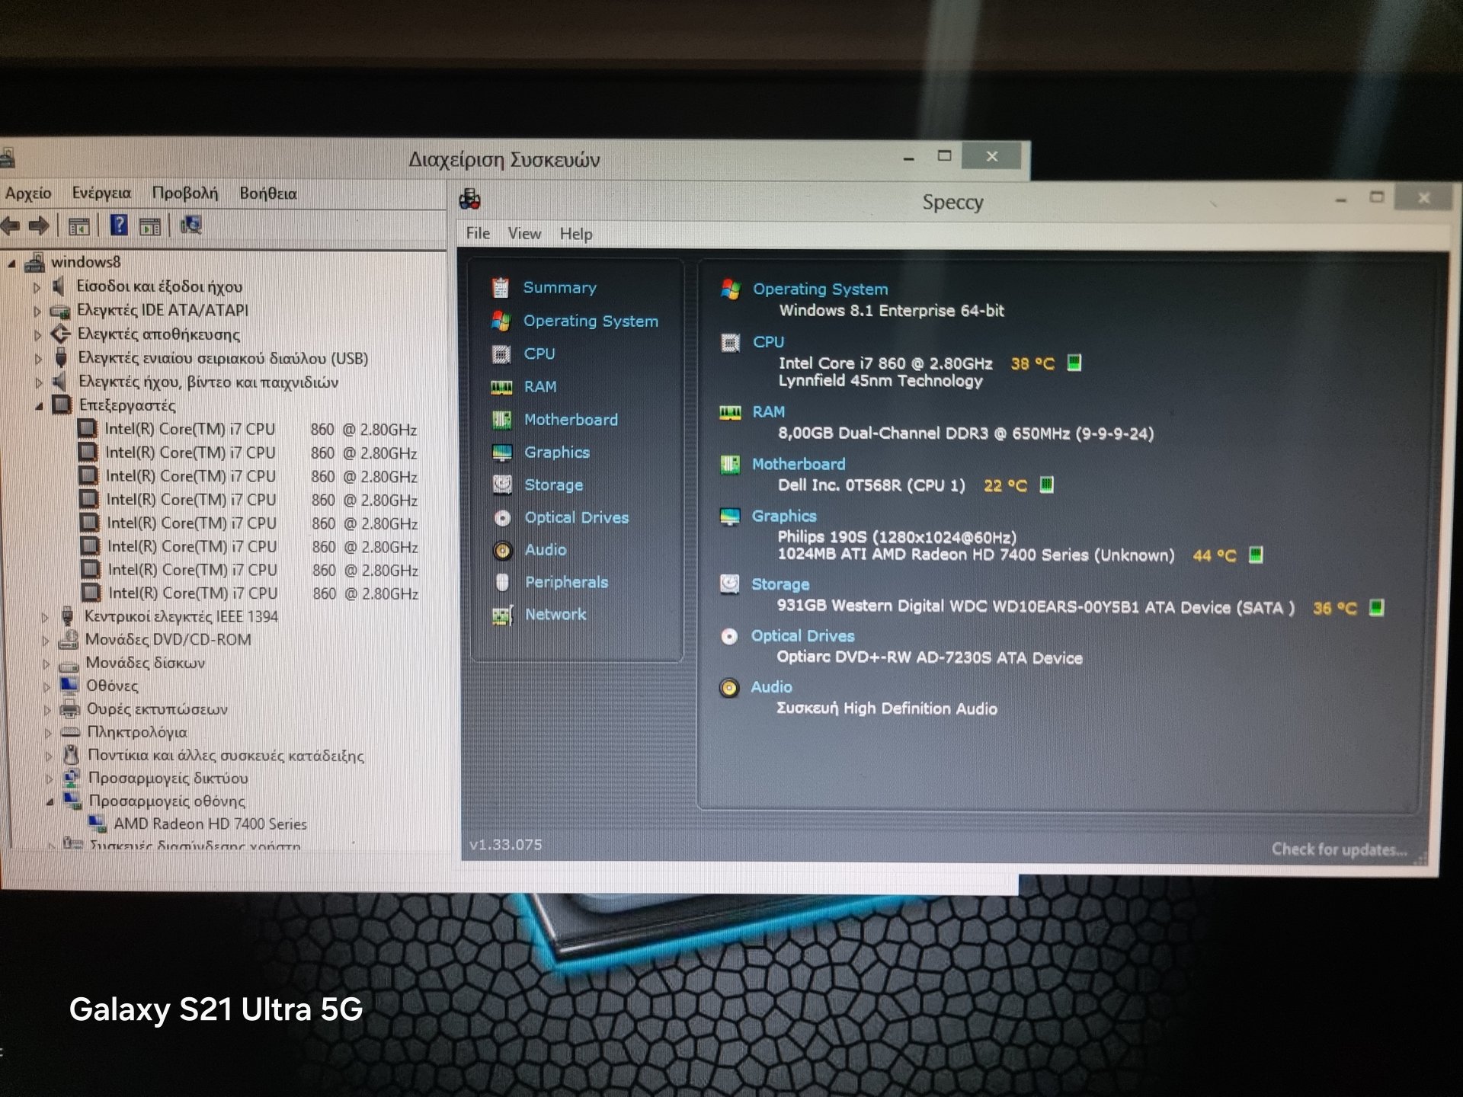Open Αρχείο menu in Device Manager
The height and width of the screenshot is (1097, 1463).
[28, 193]
